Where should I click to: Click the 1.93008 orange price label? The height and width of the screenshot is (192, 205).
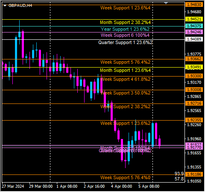(194, 90)
